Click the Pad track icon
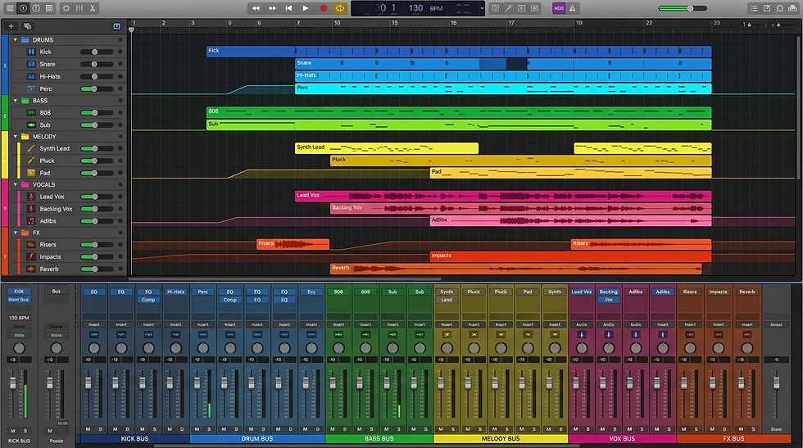Viewport: 803px width, 448px height. 31,173
